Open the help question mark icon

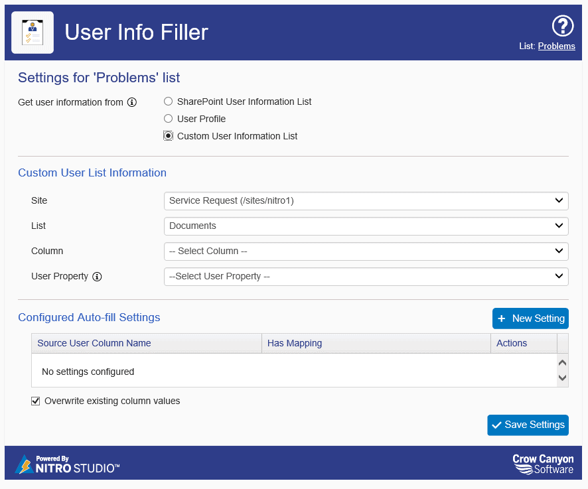pos(563,26)
